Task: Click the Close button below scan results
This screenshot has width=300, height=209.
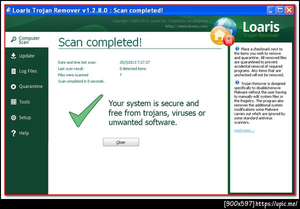Action: pyautogui.click(x=121, y=142)
